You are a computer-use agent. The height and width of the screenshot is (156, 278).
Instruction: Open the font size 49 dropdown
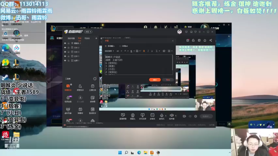click(119, 51)
